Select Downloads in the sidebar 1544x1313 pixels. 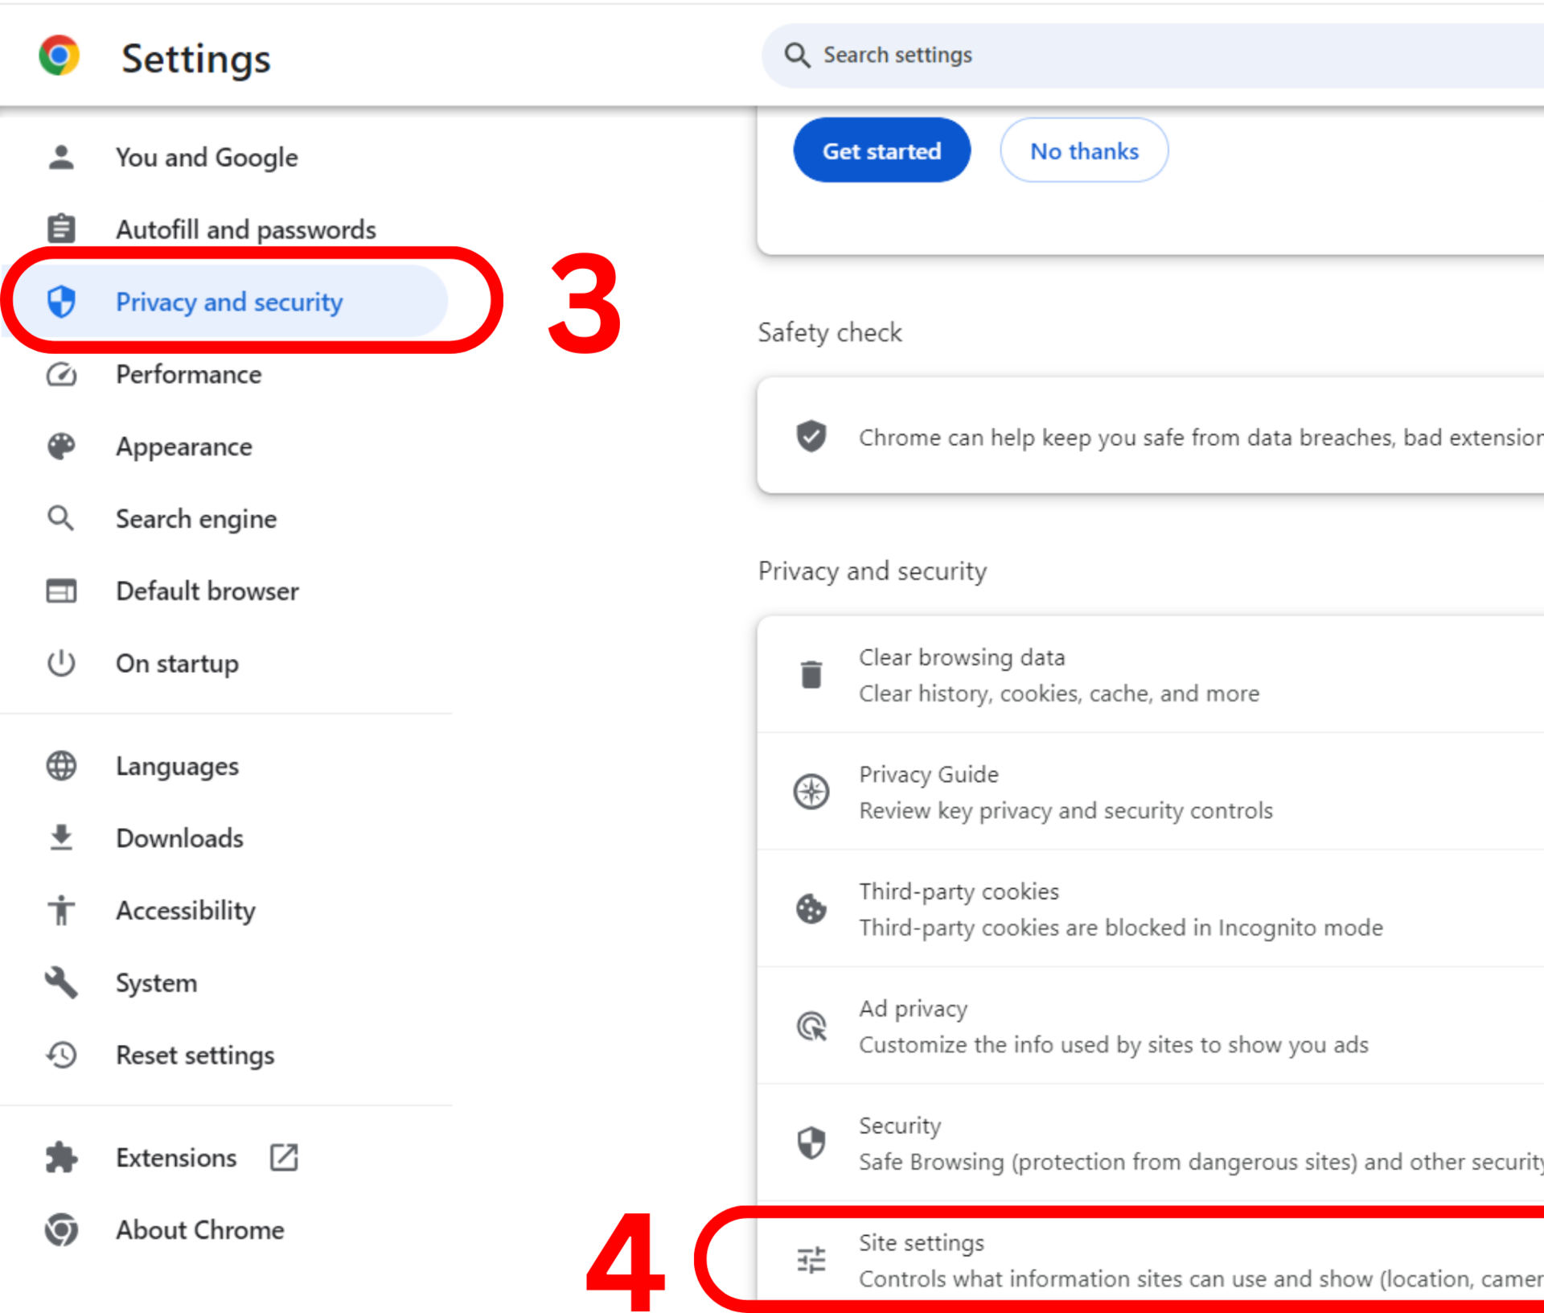(179, 838)
